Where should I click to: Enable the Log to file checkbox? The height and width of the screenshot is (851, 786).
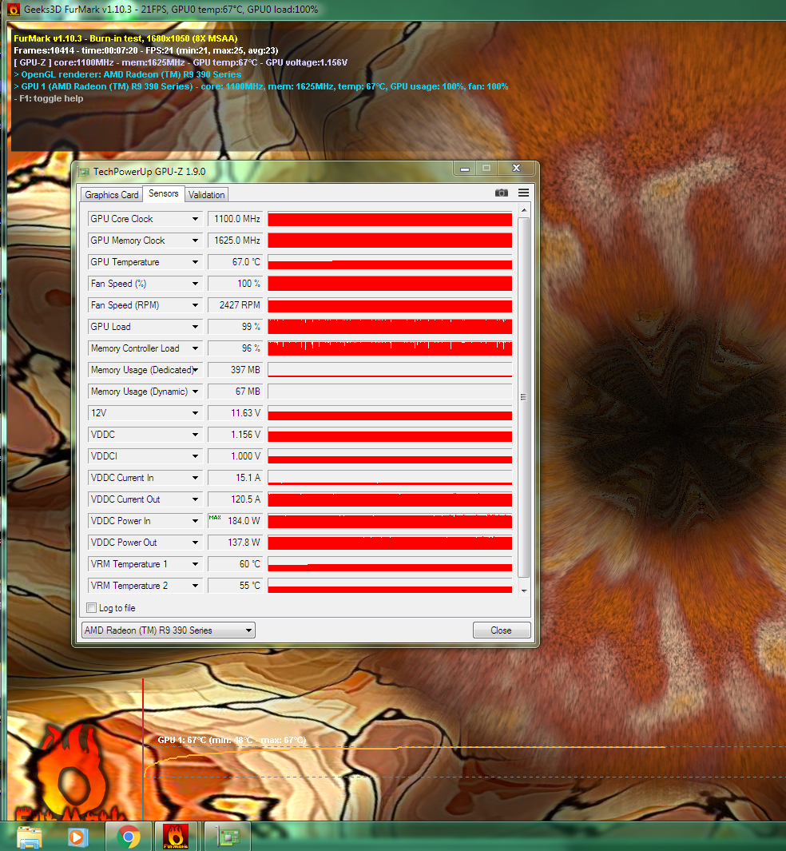(92, 608)
